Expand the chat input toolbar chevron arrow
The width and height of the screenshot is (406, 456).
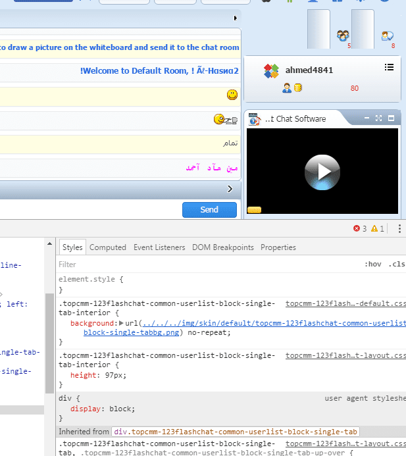pyautogui.click(x=230, y=190)
